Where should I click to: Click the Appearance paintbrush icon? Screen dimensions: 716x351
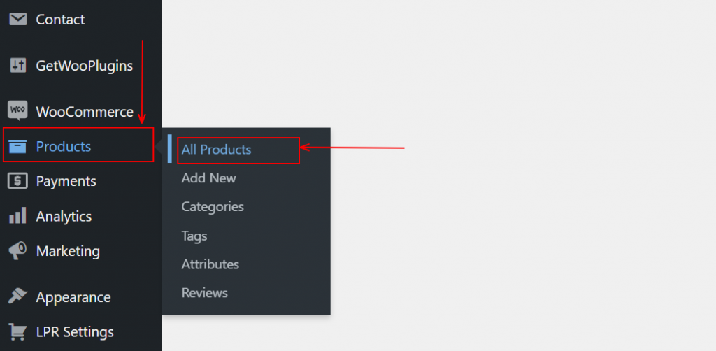point(17,297)
